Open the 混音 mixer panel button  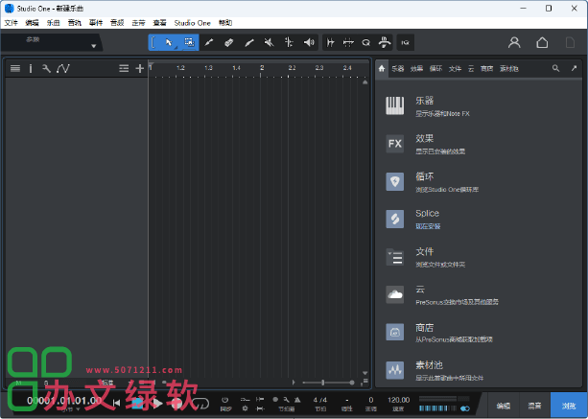[534, 406]
